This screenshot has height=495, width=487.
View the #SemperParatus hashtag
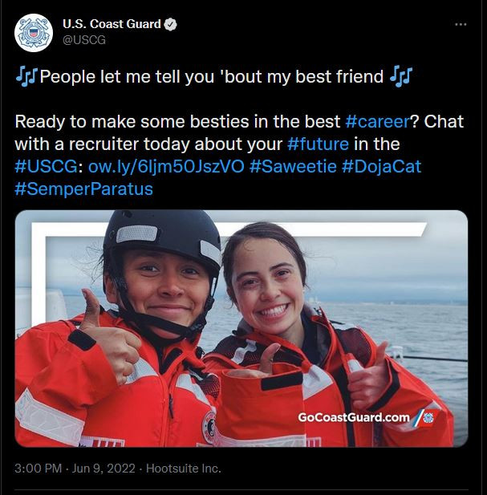tap(83, 189)
